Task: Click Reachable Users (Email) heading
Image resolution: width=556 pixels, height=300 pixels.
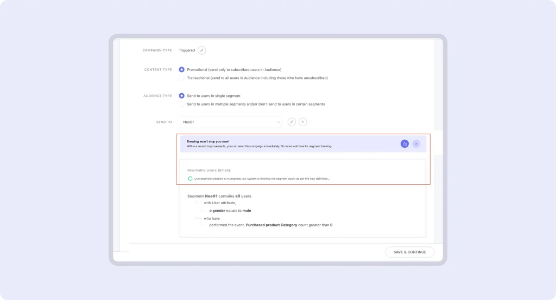Action: 209,170
